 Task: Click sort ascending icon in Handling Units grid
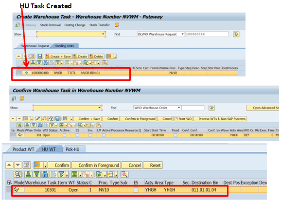pos(33,63)
